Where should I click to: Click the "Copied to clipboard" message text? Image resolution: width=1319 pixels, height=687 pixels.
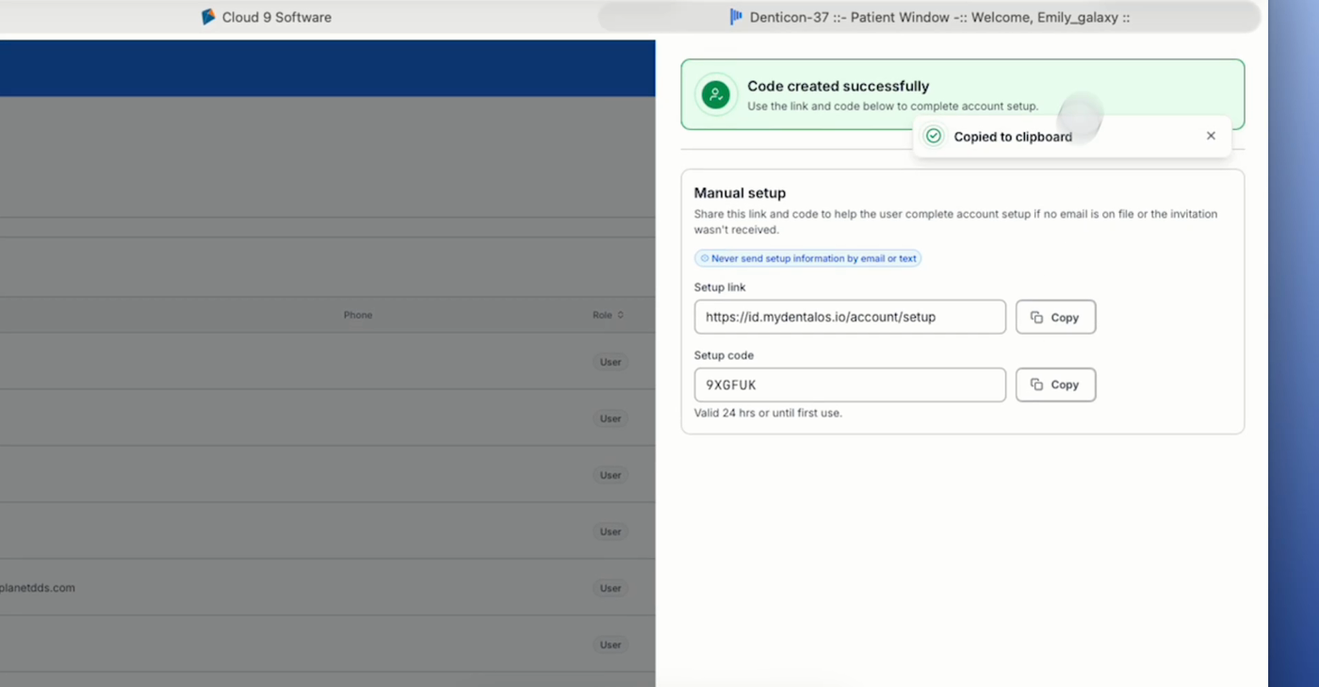(x=1013, y=137)
